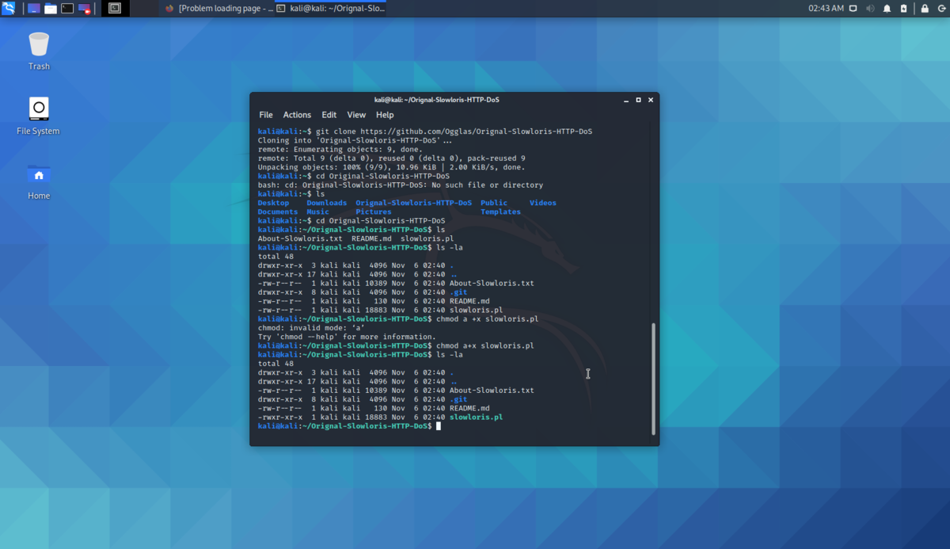Viewport: 950px width, 549px height.
Task: Open the clock showing 02:43 AM
Action: [x=826, y=8]
